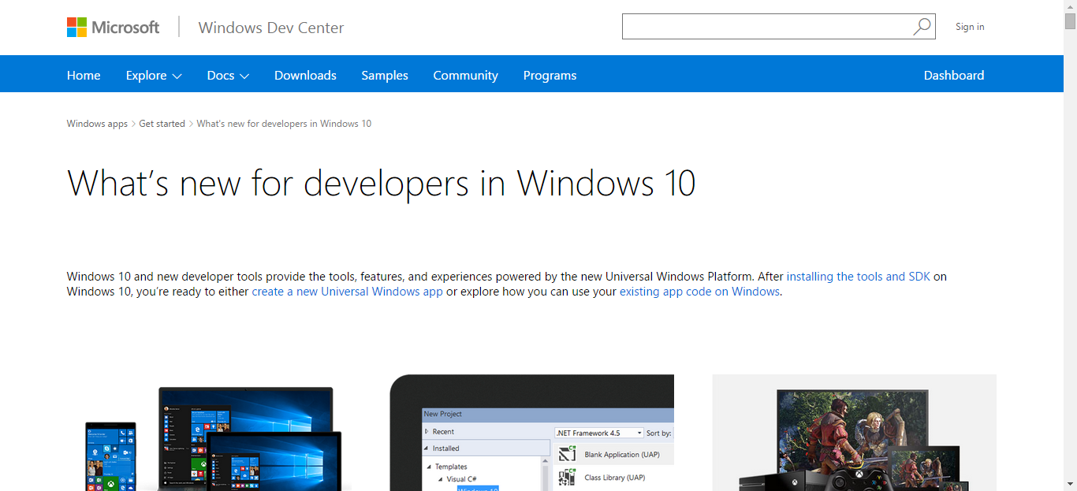Open the Samples section

click(x=384, y=75)
